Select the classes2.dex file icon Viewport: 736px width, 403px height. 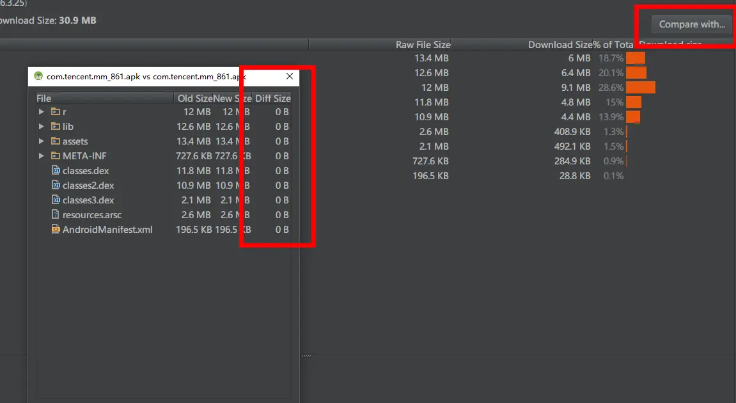click(x=56, y=185)
